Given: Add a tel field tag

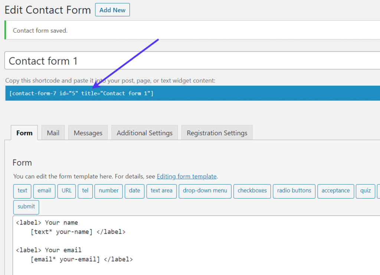Looking at the screenshot, I should 85,191.
